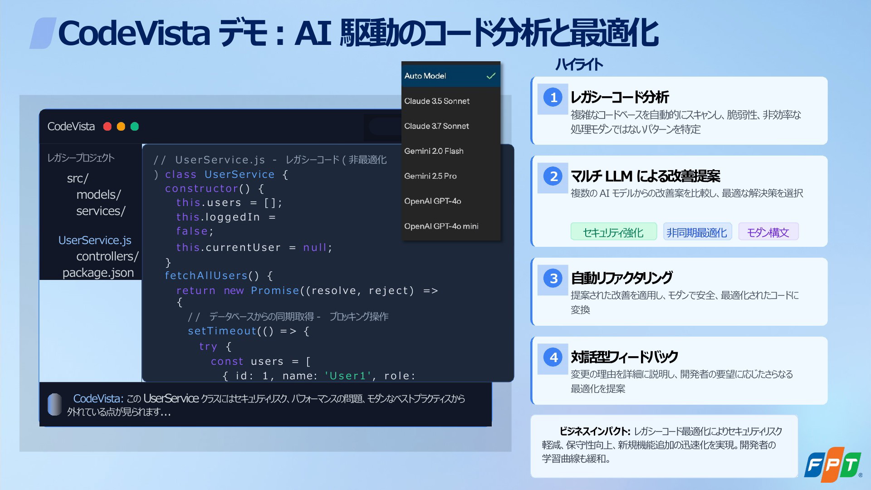Click number 1 badge for レガシーコード分析

pyautogui.click(x=553, y=98)
